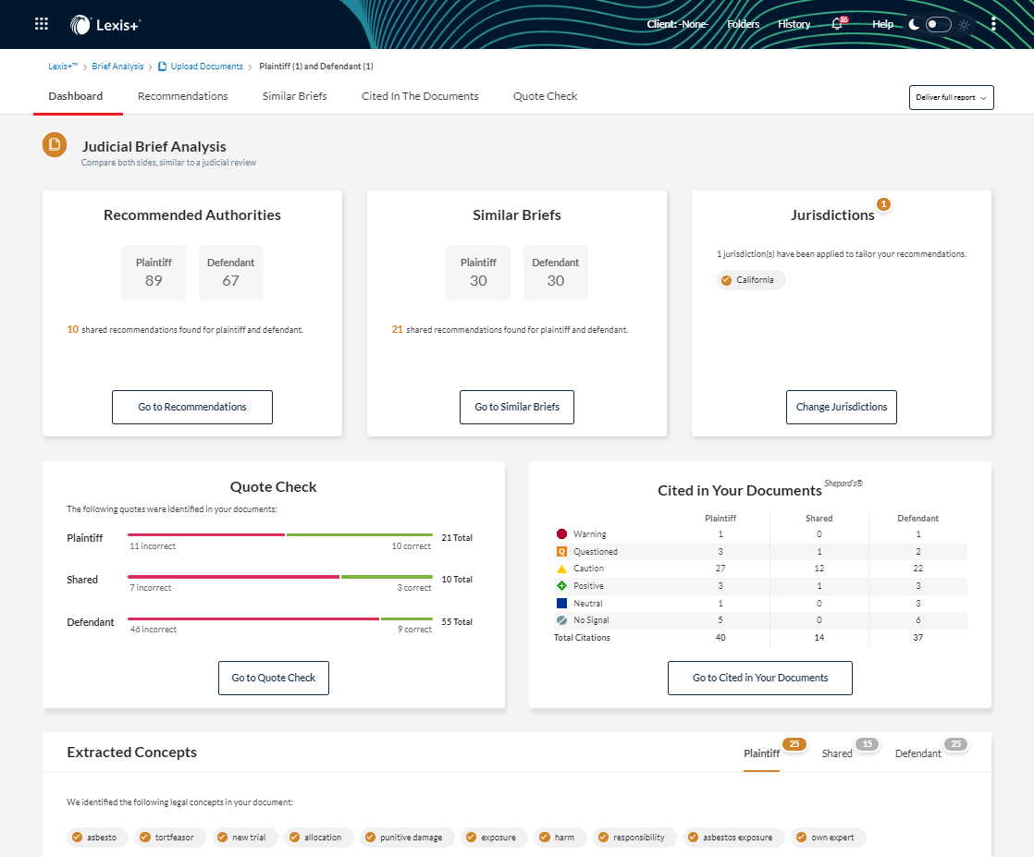Click the Lexis+ logo
The width and height of the screenshot is (1034, 857).
[105, 24]
